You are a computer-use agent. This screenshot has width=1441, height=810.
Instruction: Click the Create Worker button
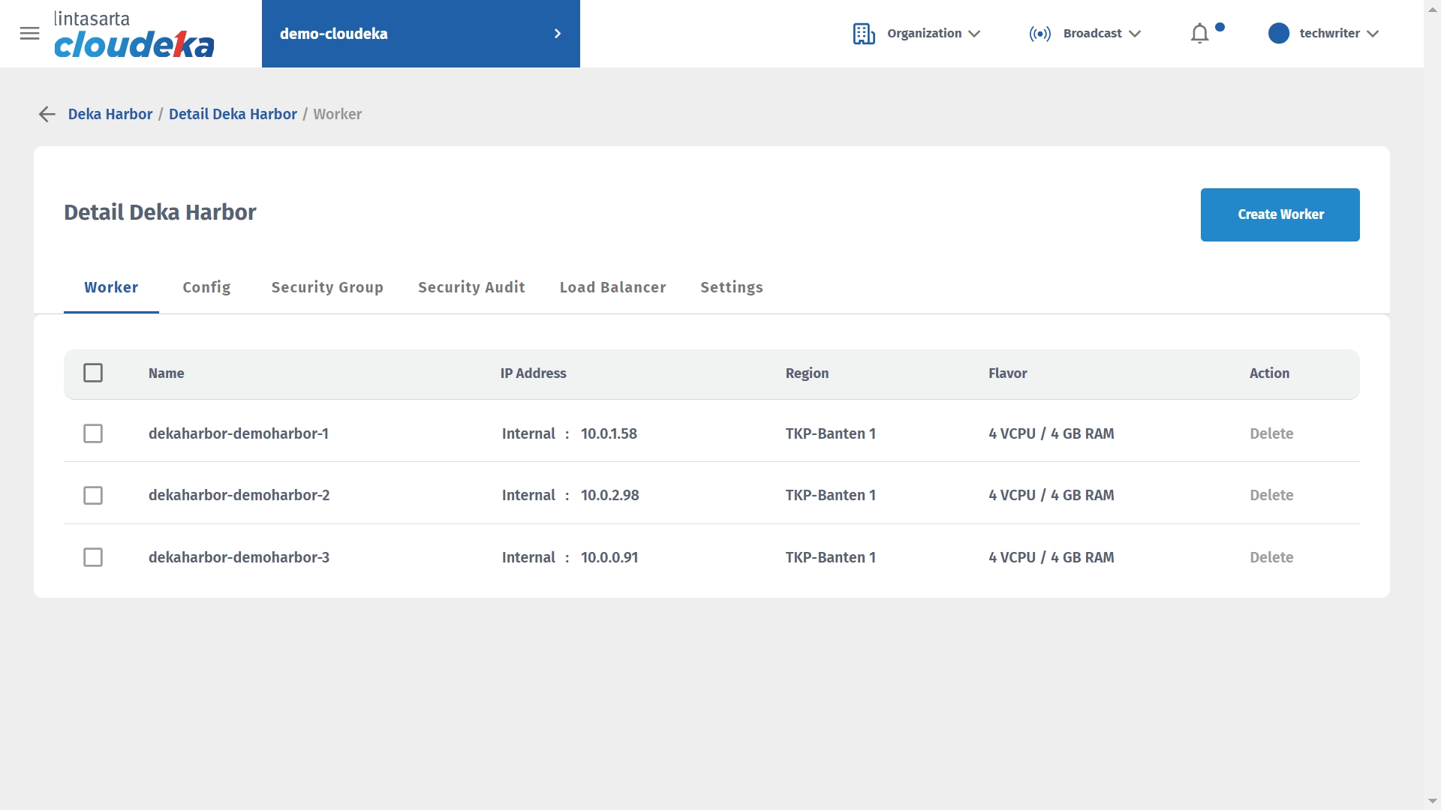click(1280, 214)
